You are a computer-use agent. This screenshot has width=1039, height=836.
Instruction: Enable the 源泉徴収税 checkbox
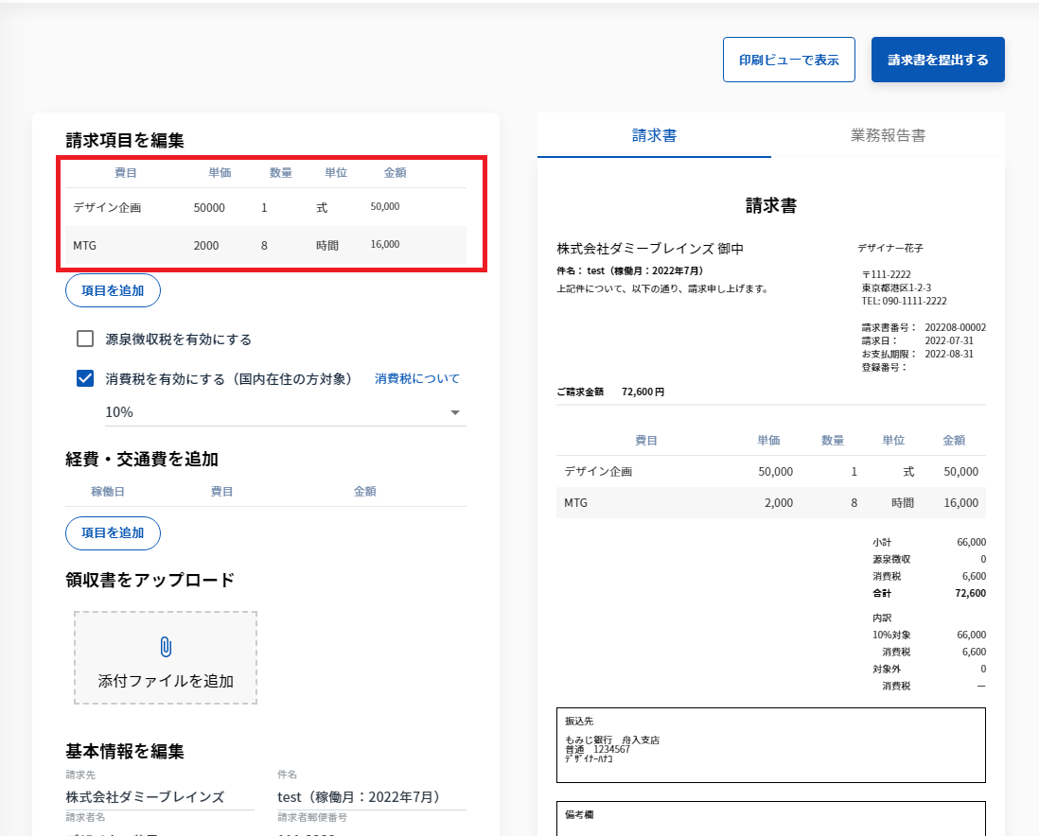point(85,339)
